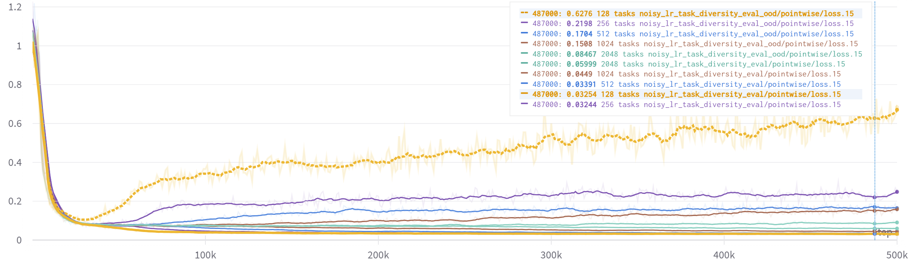The image size is (912, 263).
Task: Click purple legend swatch beside value 0.2198
Action: (524, 23)
